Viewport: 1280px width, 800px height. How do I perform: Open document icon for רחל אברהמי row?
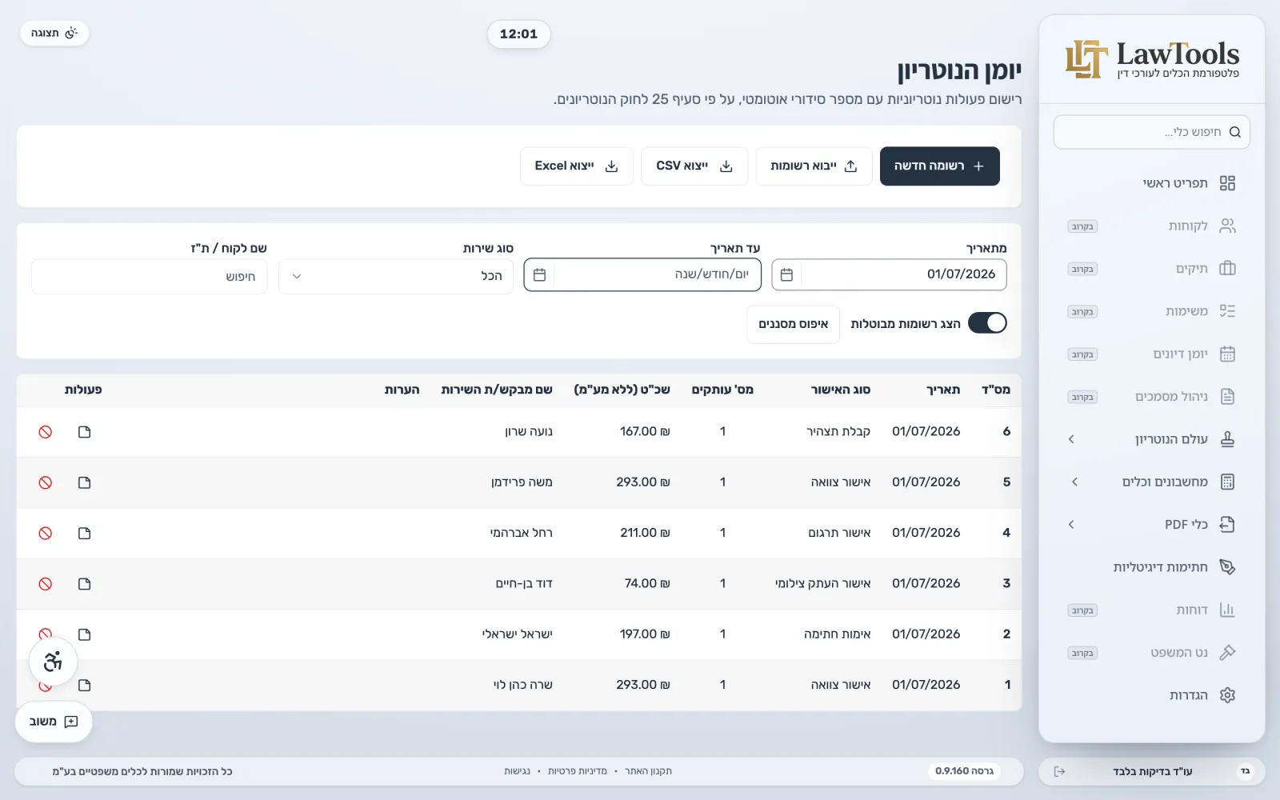point(84,533)
